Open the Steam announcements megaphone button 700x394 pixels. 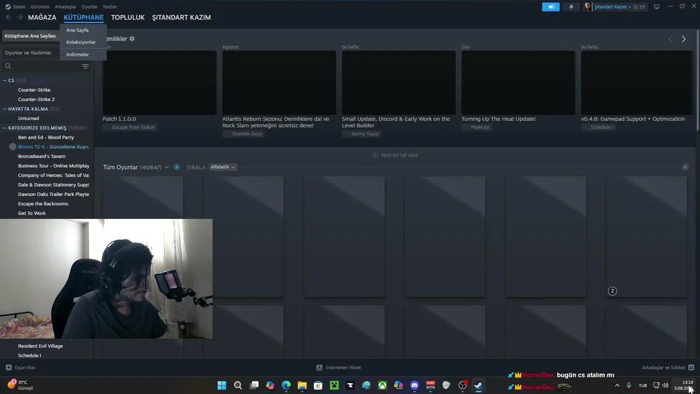[551, 7]
